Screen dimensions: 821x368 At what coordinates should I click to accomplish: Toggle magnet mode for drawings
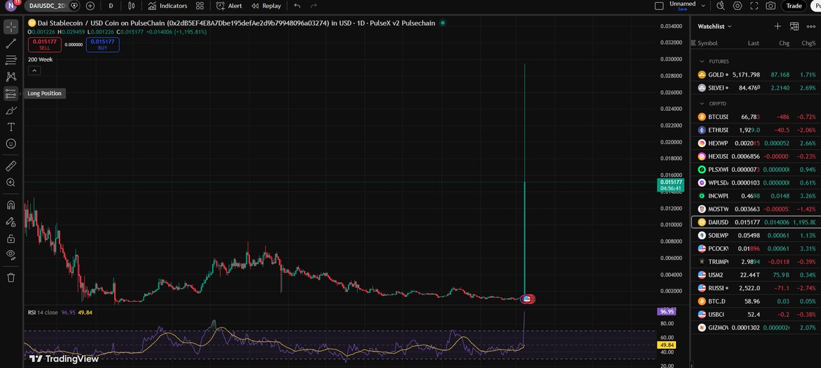point(11,205)
